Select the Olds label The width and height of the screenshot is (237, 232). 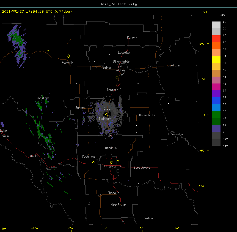pyautogui.click(x=107, y=109)
